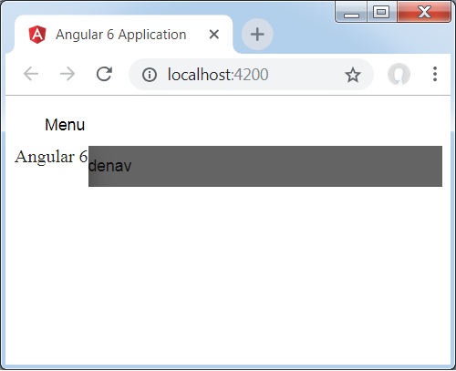Reload the page with the refresh icon
The width and height of the screenshot is (456, 371).
click(104, 74)
